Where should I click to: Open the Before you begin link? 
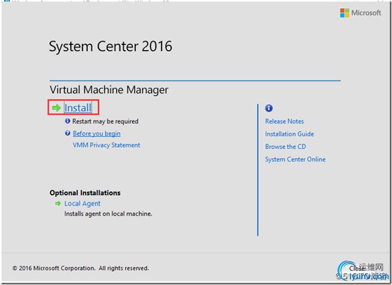[97, 134]
